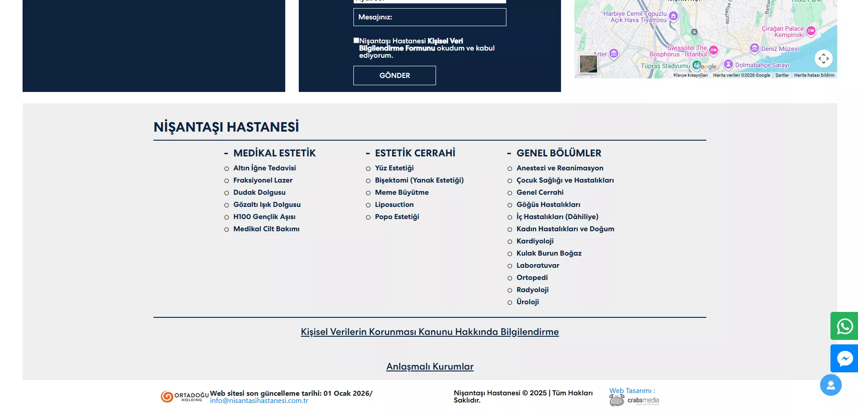The image size is (858, 412).
Task: Open the Anlaşmalı Kurumlar link
Action: point(430,366)
